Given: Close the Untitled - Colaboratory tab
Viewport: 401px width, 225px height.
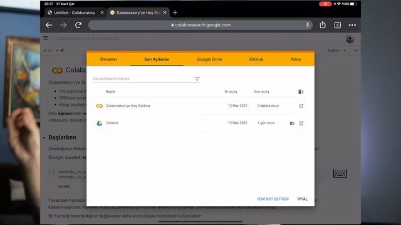Looking at the screenshot, I should tap(102, 12).
